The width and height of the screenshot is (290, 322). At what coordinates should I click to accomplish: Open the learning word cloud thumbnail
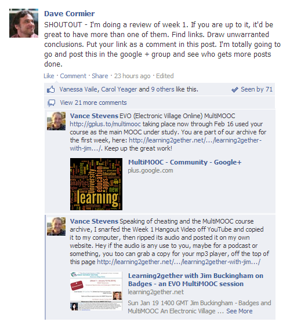tap(96, 184)
